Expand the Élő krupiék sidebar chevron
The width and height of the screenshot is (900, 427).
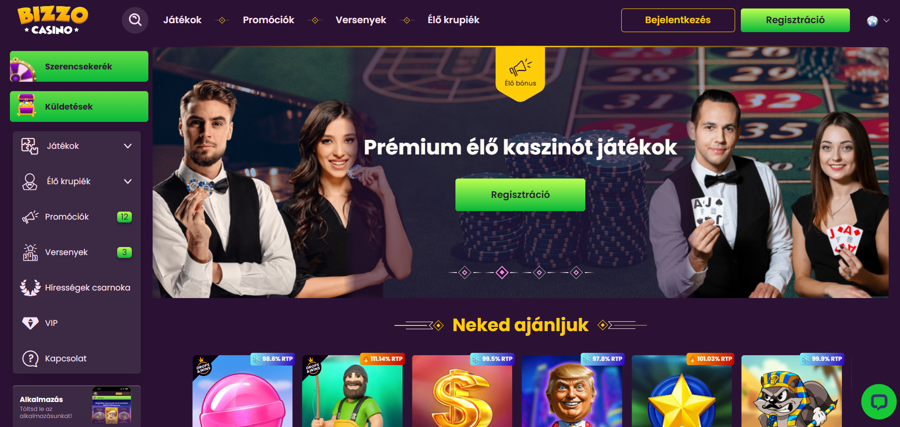pos(128,181)
